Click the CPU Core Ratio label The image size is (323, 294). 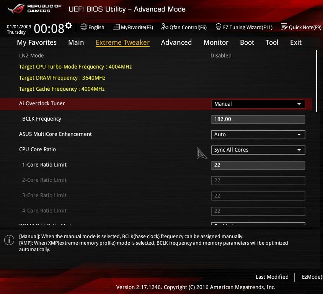pos(37,149)
